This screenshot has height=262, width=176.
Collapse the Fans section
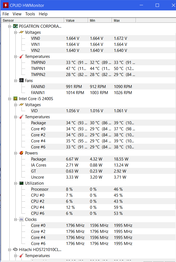16,81
